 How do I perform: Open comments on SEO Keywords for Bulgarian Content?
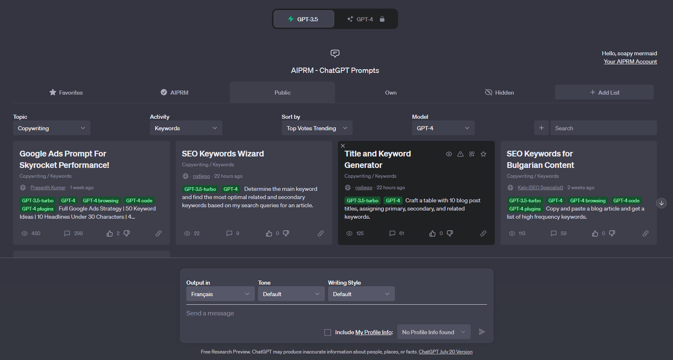(554, 233)
